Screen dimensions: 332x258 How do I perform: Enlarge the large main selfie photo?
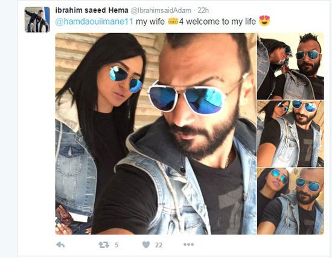156,134
